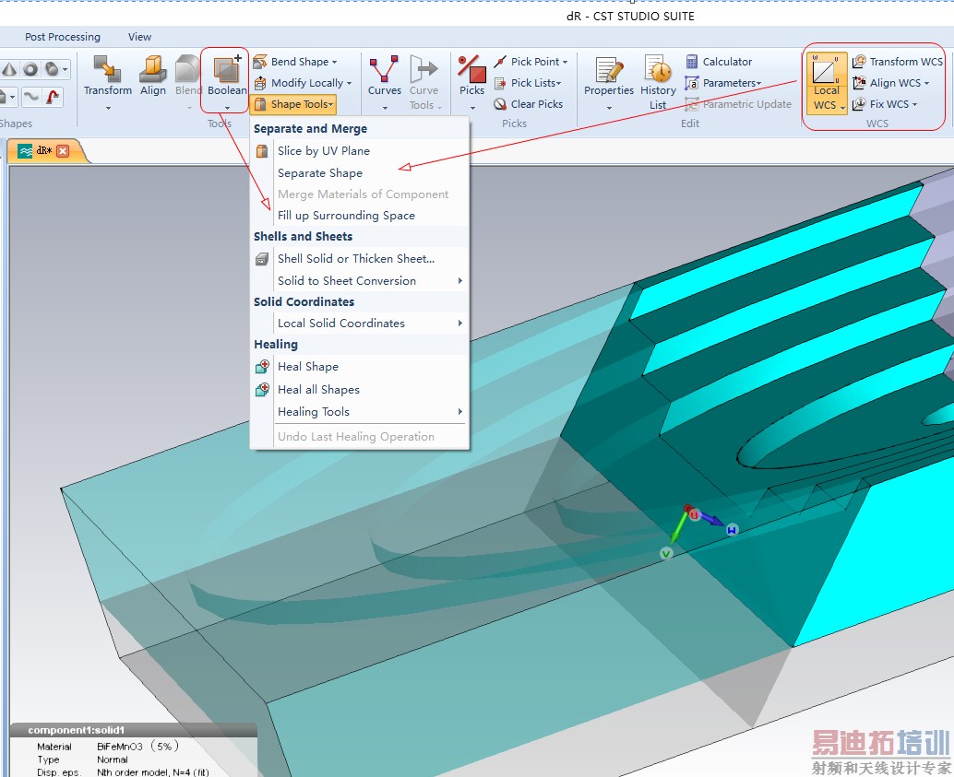Click the Pick Point icon
Image resolution: width=954 pixels, height=777 pixels.
500,62
